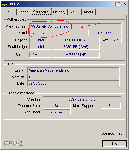Switch to the CPU tab
Screen dimensions: 129x150
(10, 12)
